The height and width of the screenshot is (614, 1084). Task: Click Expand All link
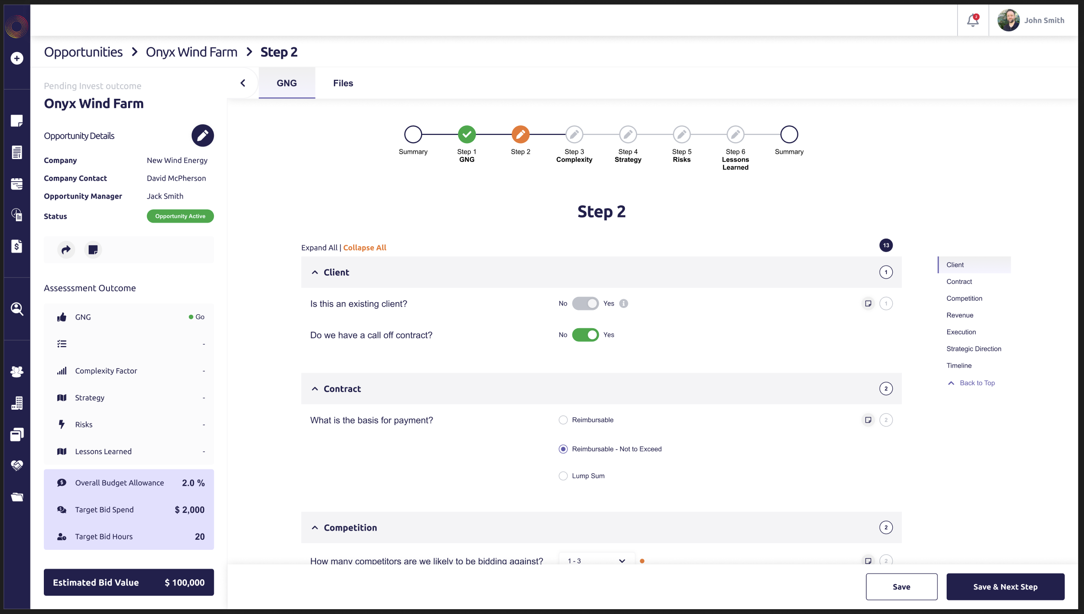[x=319, y=248]
